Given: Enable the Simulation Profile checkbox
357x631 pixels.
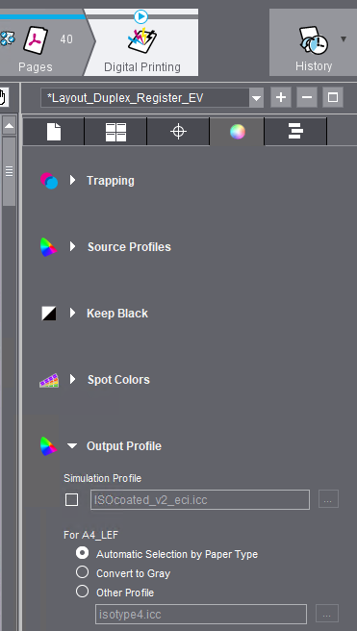Looking at the screenshot, I should pyautogui.click(x=71, y=500).
